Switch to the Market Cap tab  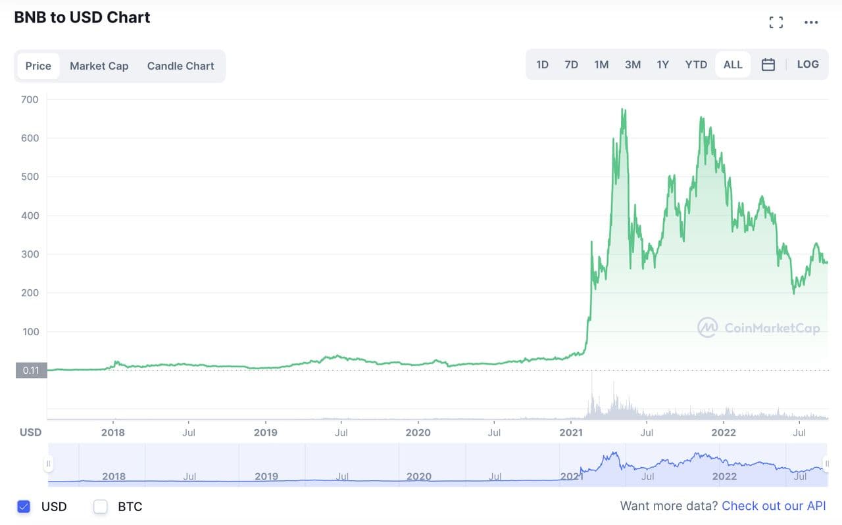99,66
